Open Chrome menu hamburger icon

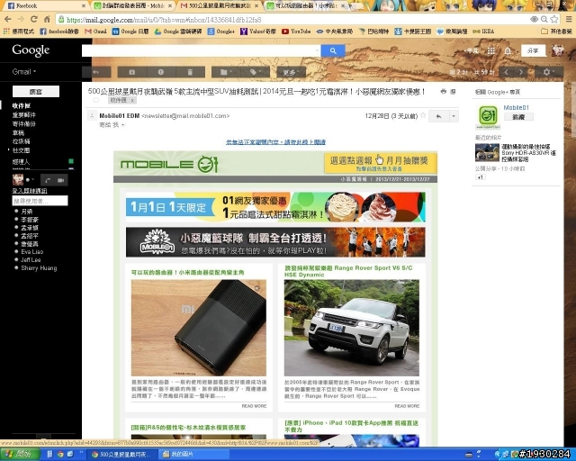(569, 19)
